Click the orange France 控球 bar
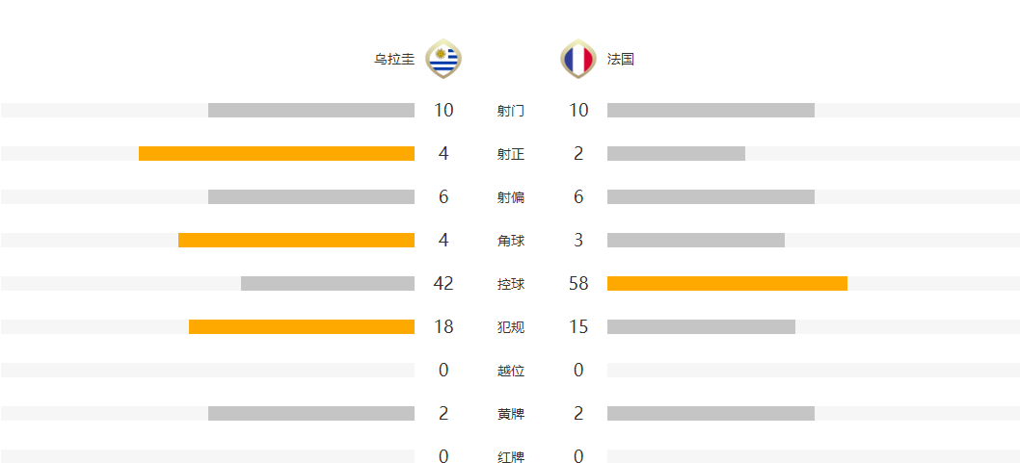 727,283
